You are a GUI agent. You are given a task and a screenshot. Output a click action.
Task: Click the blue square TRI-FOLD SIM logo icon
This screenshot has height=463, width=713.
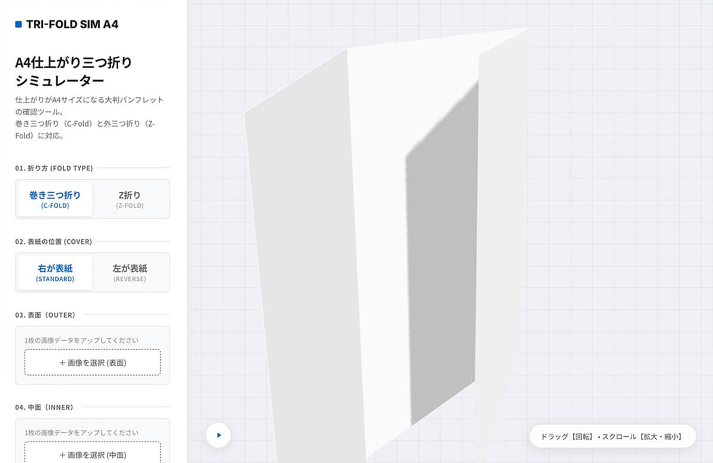click(18, 24)
